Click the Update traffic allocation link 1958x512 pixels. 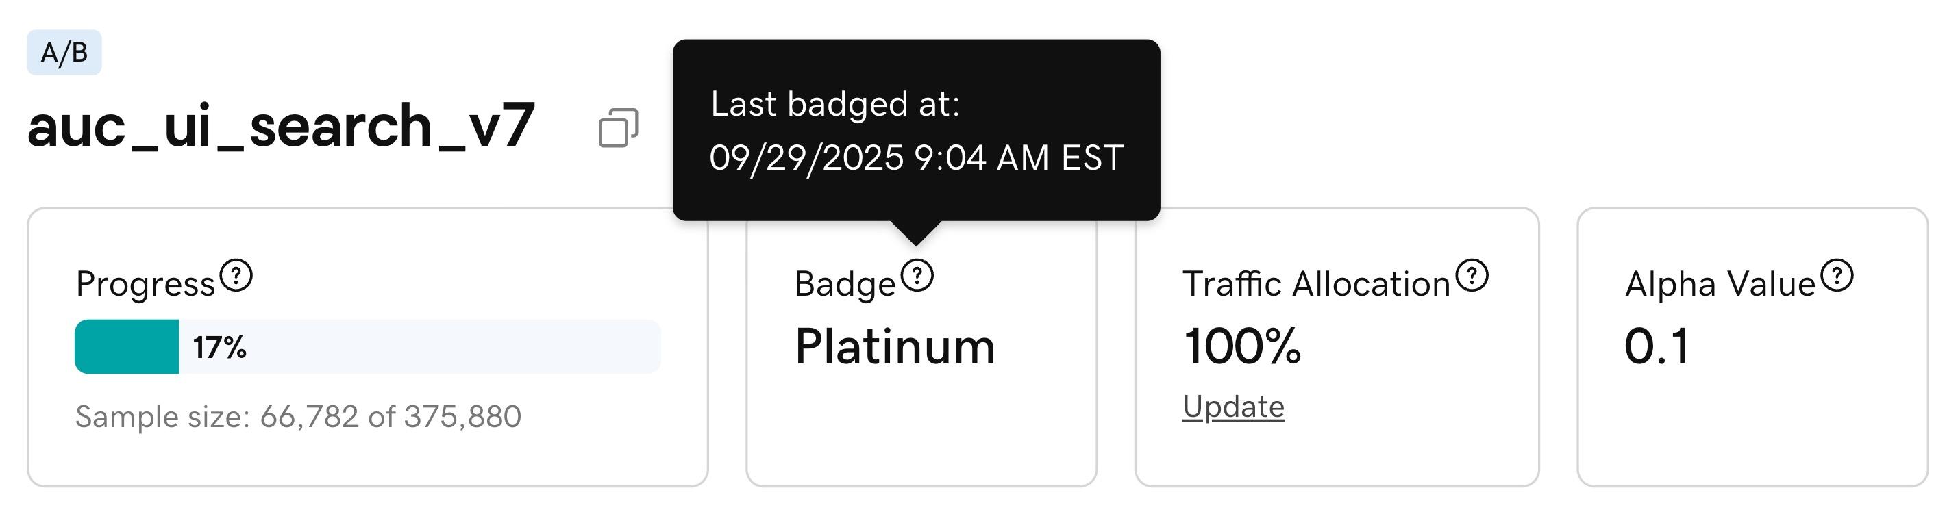1233,407
